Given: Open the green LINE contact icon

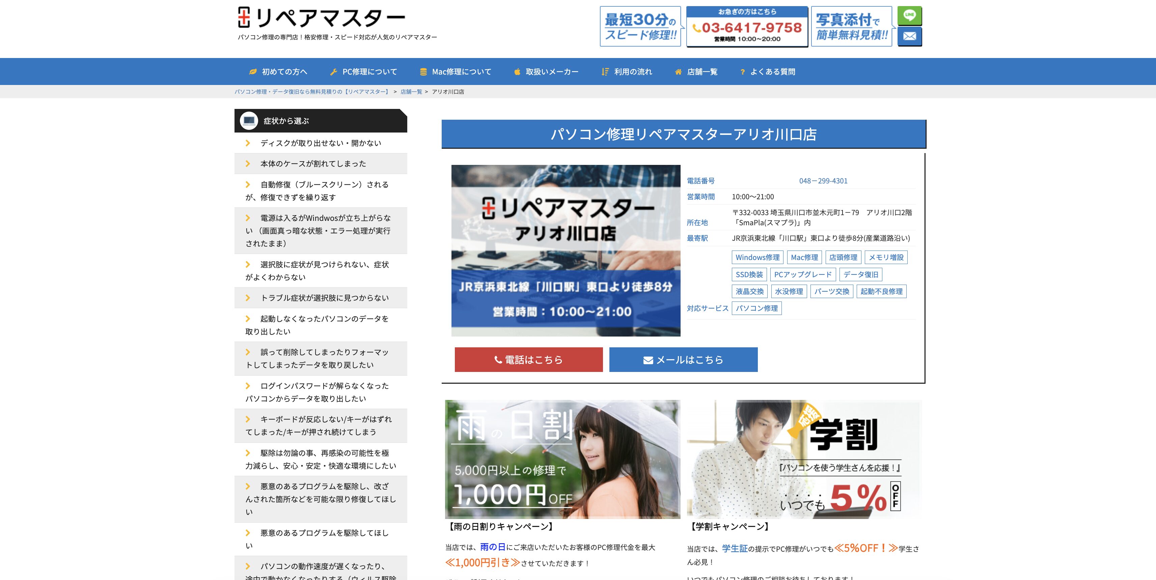Looking at the screenshot, I should [x=910, y=16].
